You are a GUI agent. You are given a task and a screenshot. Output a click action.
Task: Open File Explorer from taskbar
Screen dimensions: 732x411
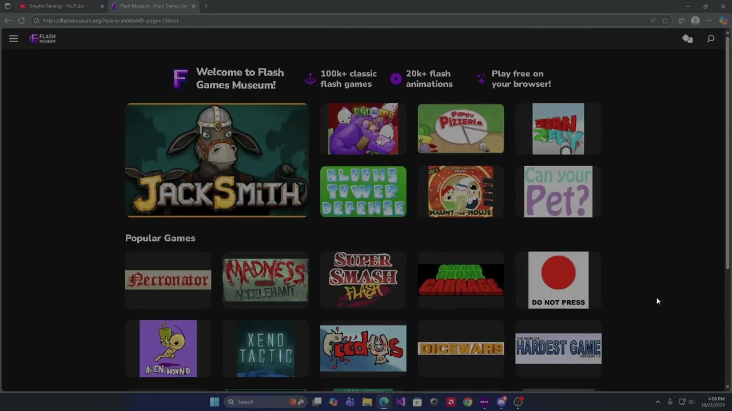click(367, 402)
